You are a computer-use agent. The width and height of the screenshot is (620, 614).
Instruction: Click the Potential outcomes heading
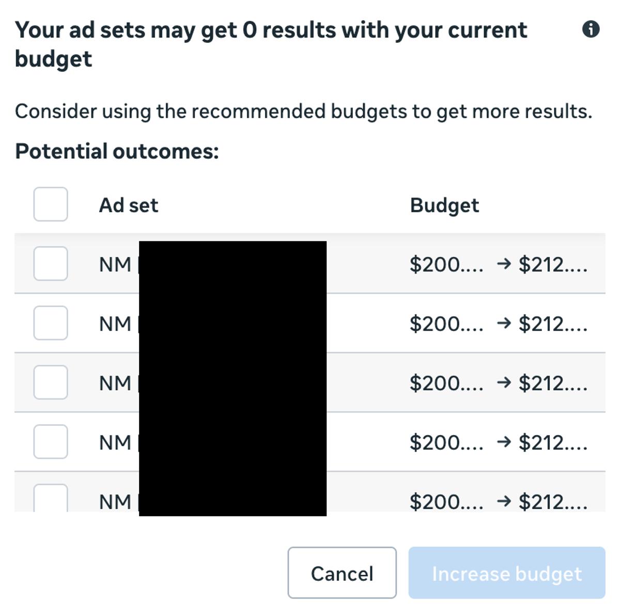point(117,151)
